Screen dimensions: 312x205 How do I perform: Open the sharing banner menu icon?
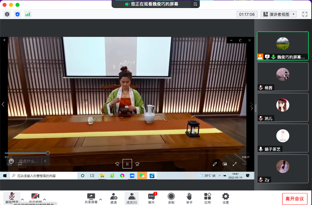[195, 4]
